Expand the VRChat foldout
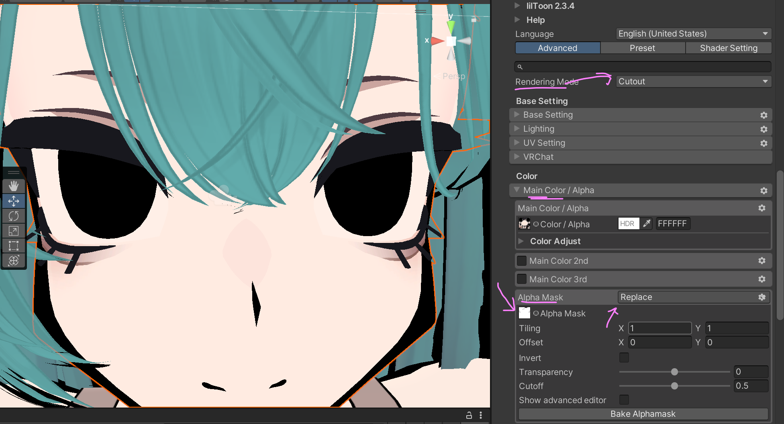Image resolution: width=784 pixels, height=424 pixels. coord(517,157)
